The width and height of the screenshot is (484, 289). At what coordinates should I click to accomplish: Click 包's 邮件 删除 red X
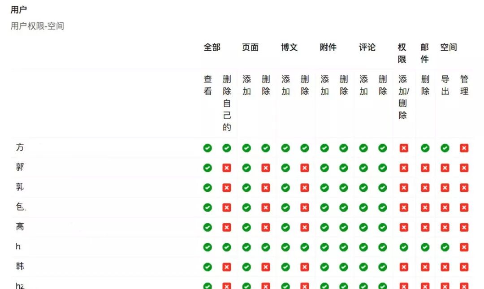pos(425,207)
